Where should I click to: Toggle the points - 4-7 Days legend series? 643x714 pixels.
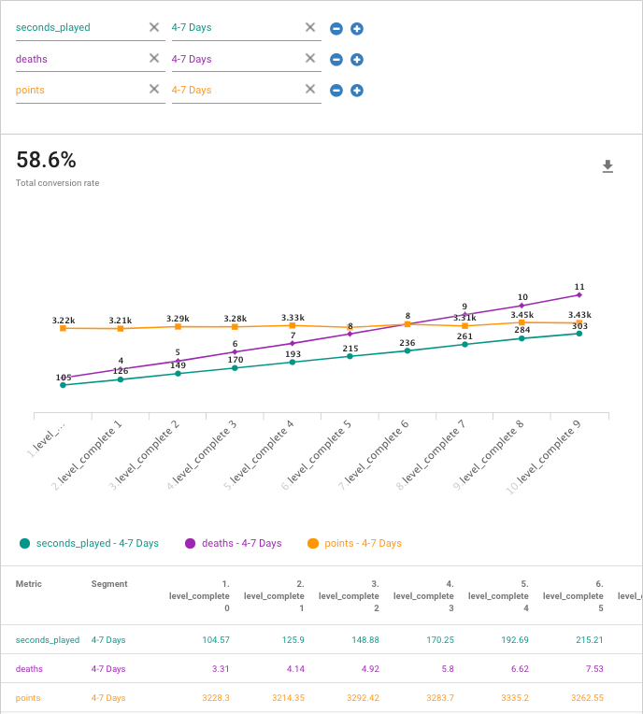click(x=354, y=543)
